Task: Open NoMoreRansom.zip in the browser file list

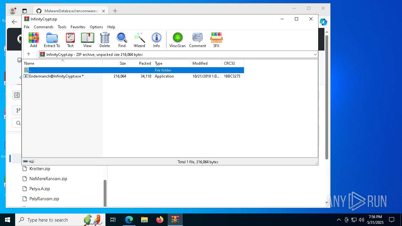Action: pyautogui.click(x=48, y=179)
